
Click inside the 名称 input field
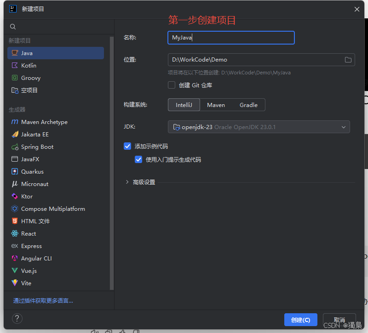(x=230, y=38)
